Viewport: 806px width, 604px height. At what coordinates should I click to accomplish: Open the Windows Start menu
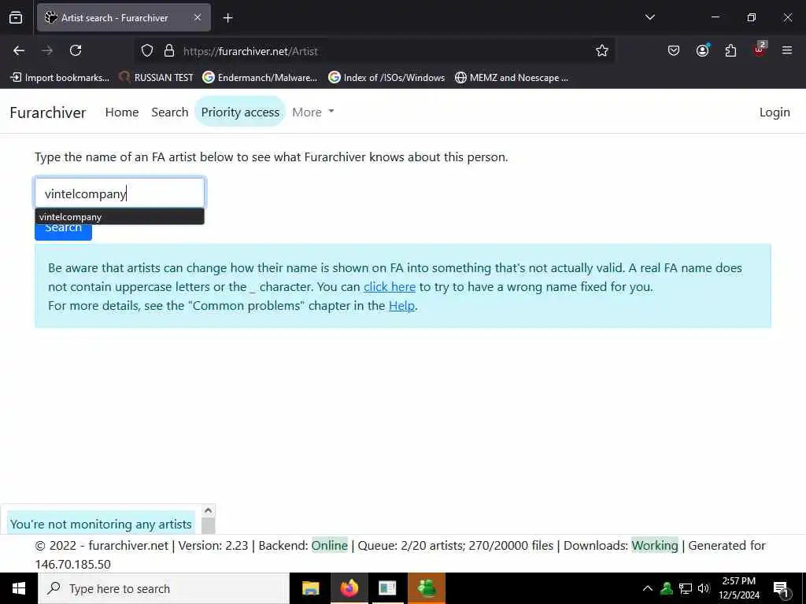coord(19,588)
